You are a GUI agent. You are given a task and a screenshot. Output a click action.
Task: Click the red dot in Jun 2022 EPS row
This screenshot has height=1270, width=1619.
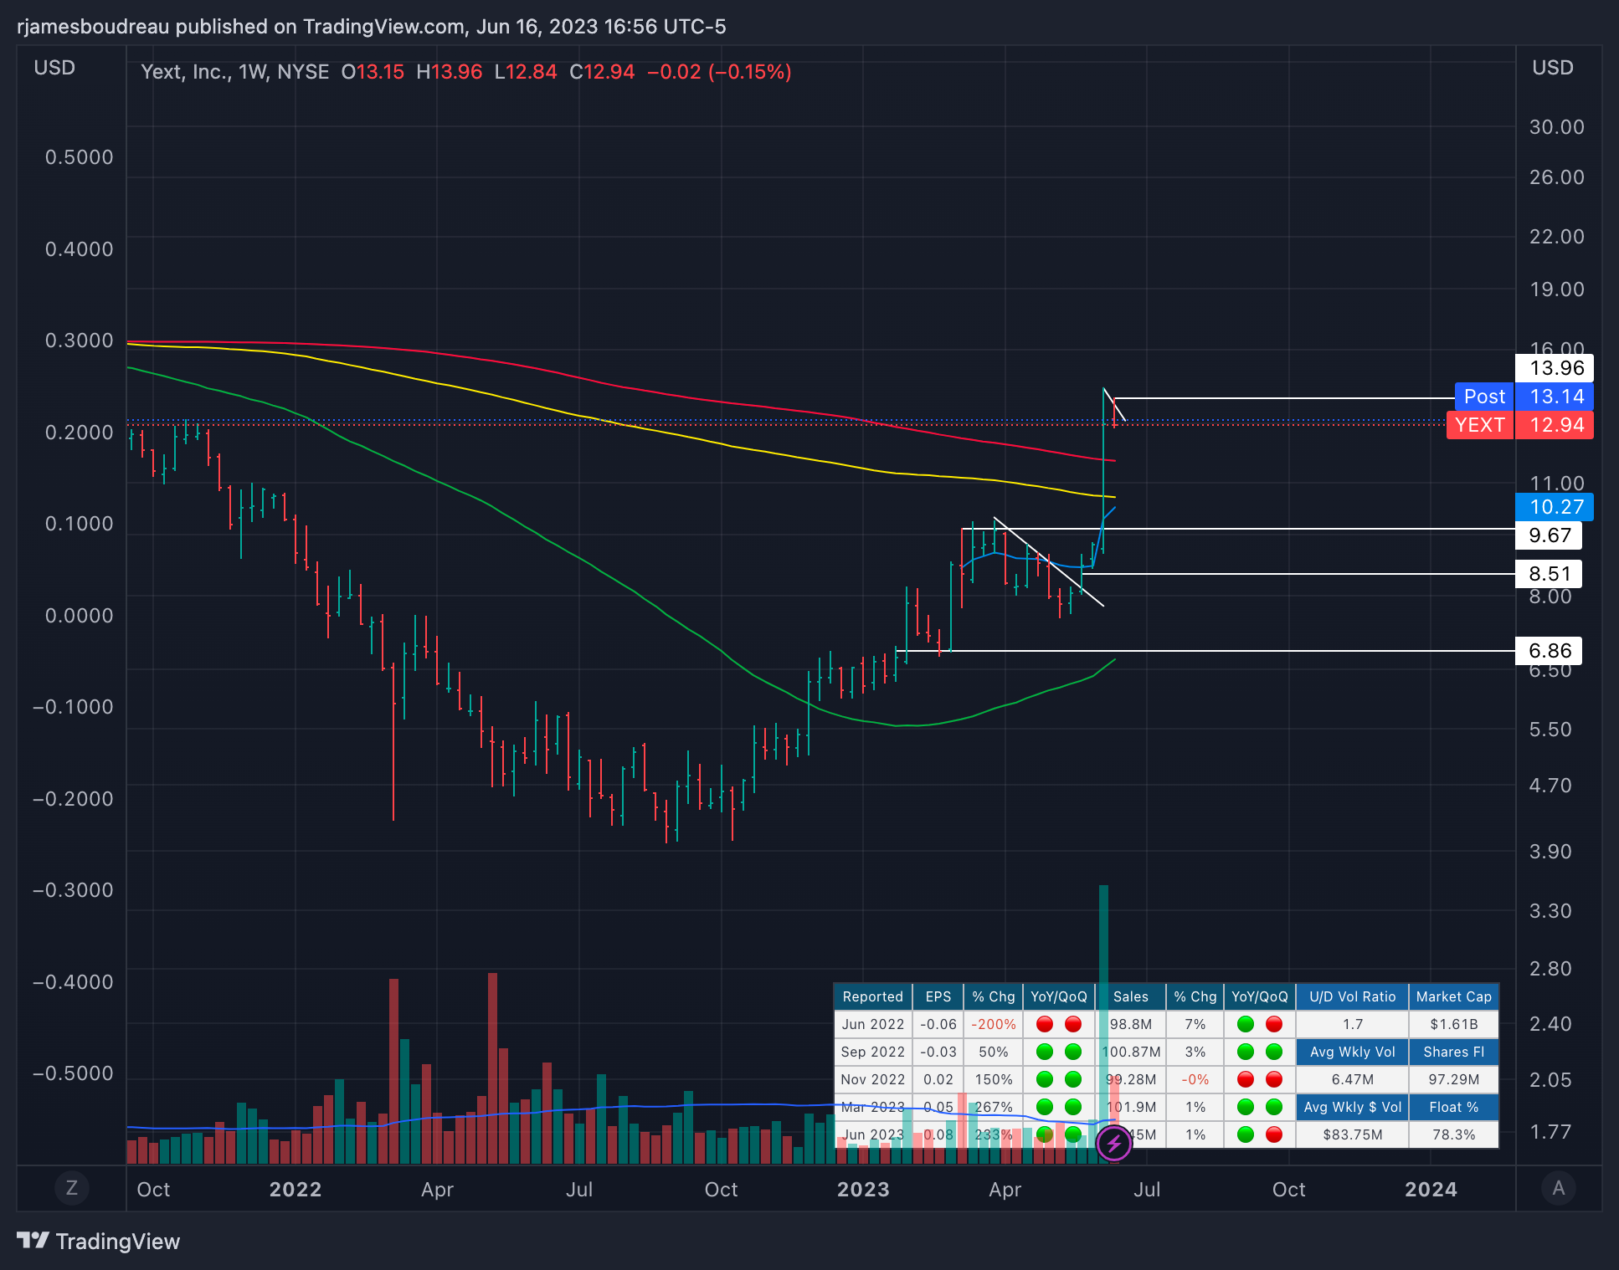(x=1045, y=1024)
